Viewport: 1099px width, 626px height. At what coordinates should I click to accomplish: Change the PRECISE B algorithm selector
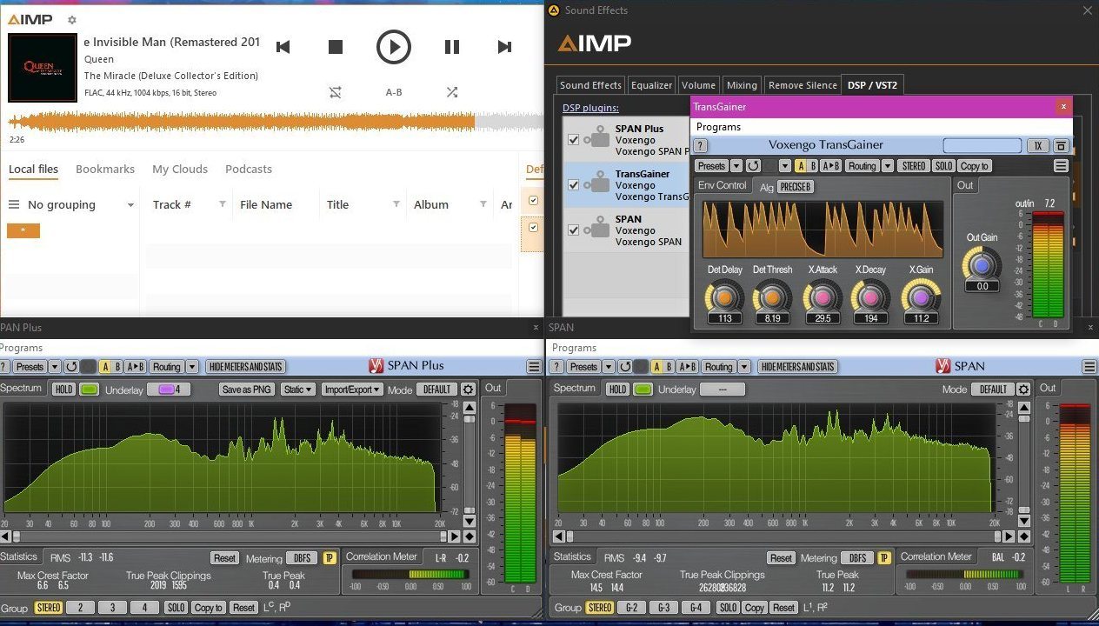(x=796, y=187)
